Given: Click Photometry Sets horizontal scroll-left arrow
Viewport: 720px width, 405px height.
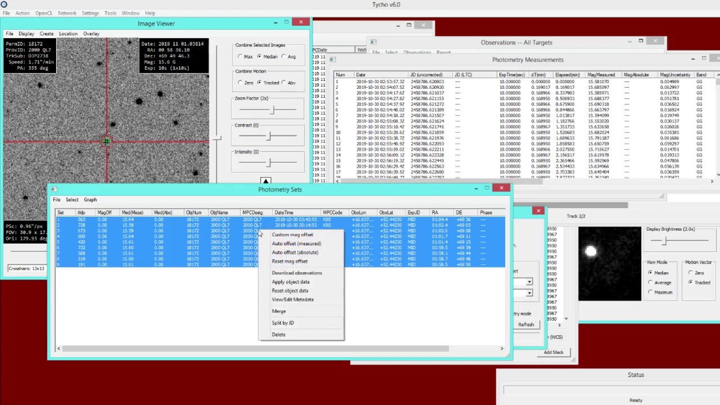Looking at the screenshot, I should pos(58,349).
